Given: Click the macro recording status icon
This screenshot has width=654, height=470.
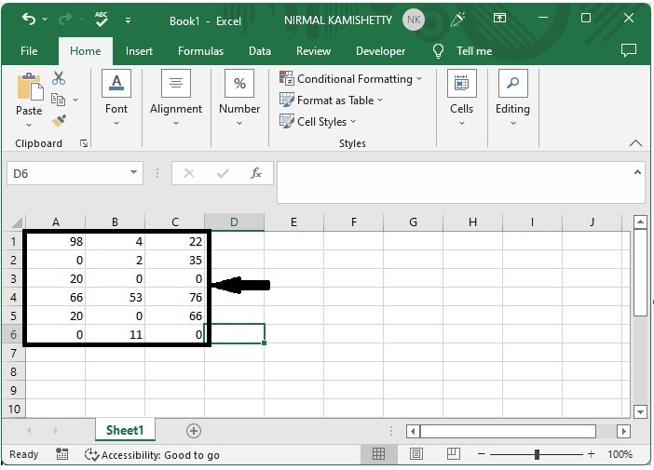Looking at the screenshot, I should click(61, 454).
